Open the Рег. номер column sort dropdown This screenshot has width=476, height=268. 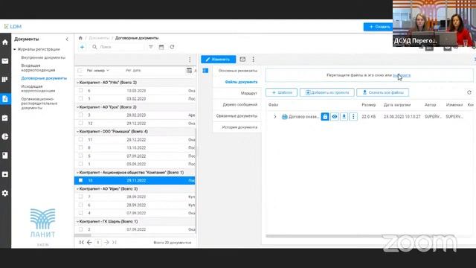pos(108,71)
